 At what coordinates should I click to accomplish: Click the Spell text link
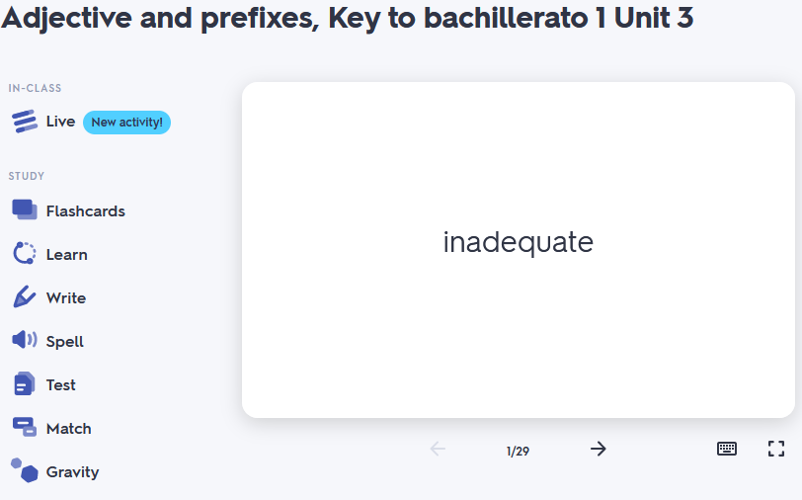pos(64,342)
